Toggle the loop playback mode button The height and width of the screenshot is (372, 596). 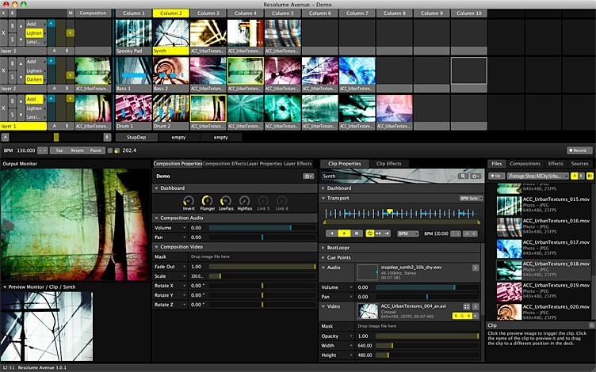[x=371, y=233]
